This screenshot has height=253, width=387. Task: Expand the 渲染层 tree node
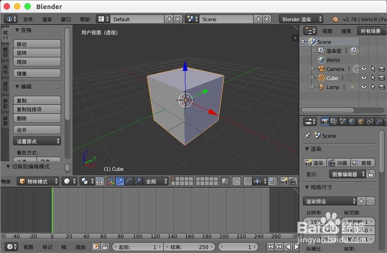click(x=314, y=51)
